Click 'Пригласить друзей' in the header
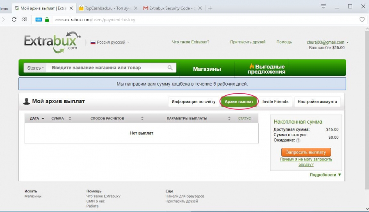Viewport: 369px width, 212px height. pos(248,42)
